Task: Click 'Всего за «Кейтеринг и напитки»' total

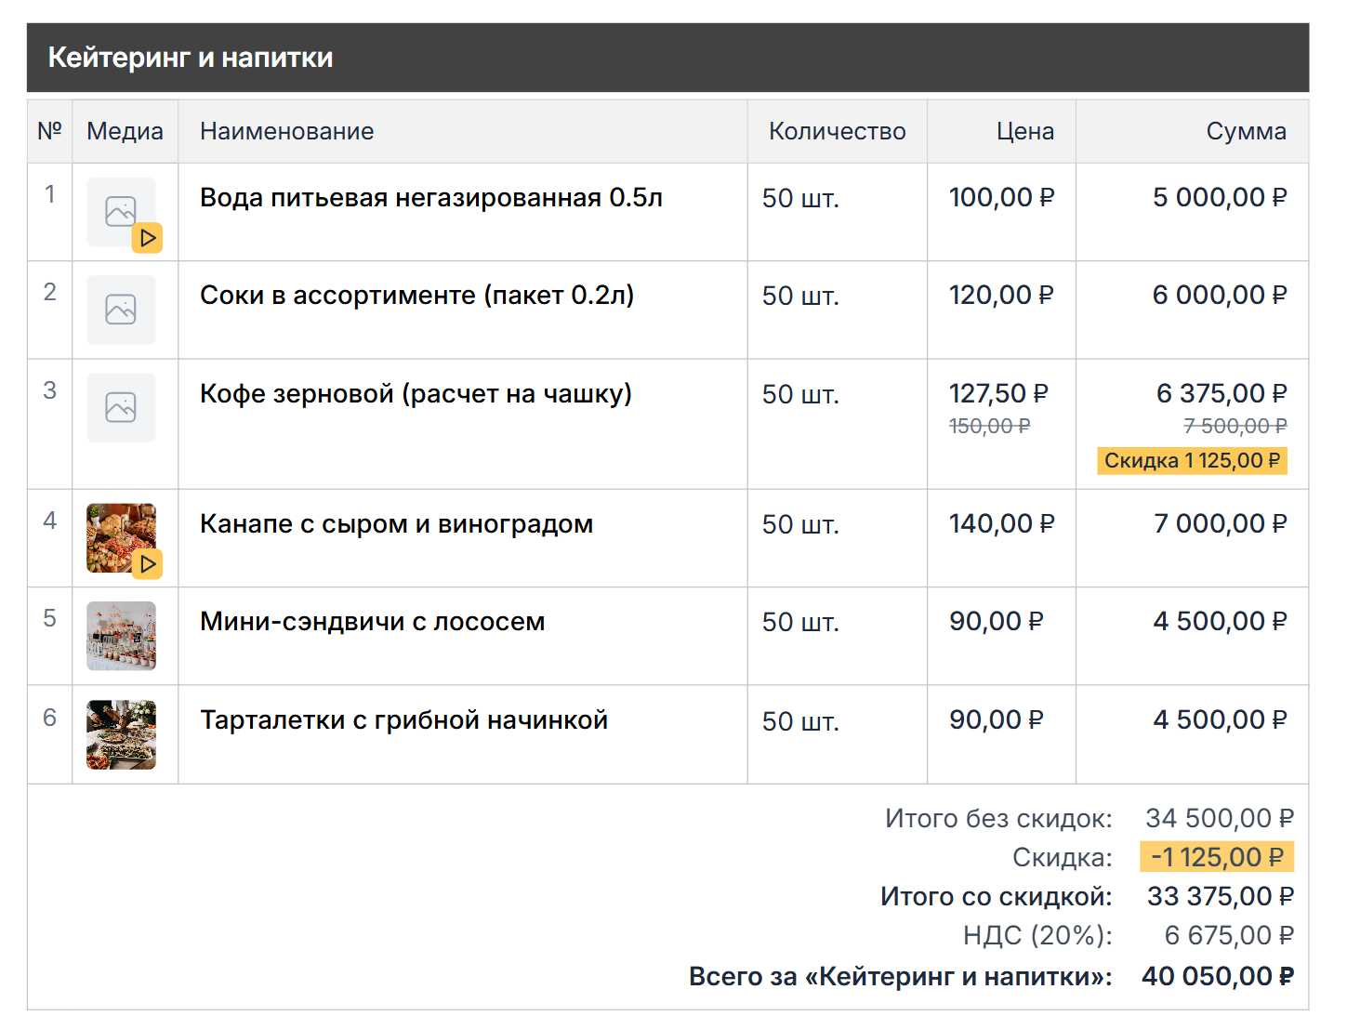Action: coord(898,976)
